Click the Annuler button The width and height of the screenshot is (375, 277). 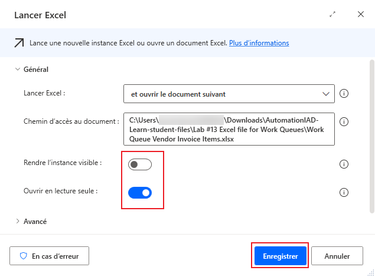pos(337,256)
